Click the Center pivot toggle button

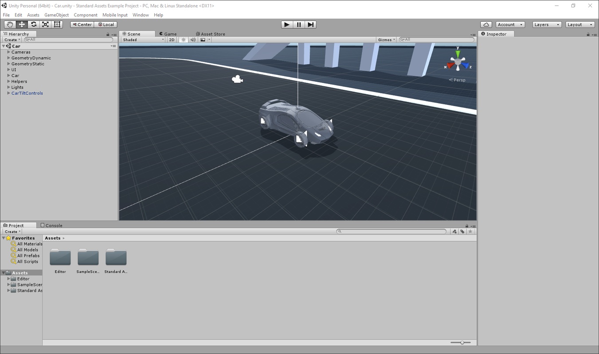82,24
